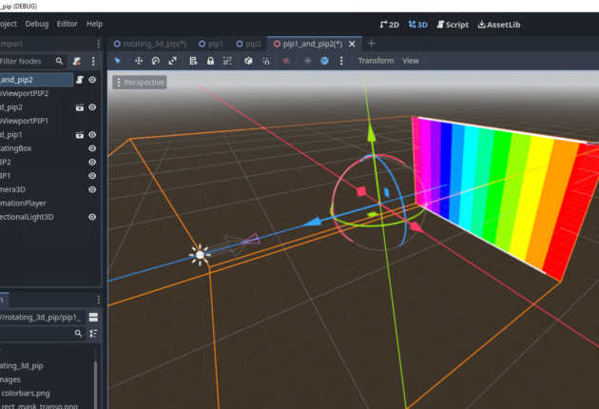Click the green Y-axis gizmo arrow
The image size is (599, 409).
372,132
